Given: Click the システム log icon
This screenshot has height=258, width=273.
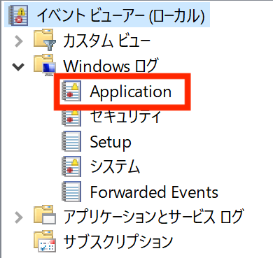Looking at the screenshot, I should (x=71, y=166).
